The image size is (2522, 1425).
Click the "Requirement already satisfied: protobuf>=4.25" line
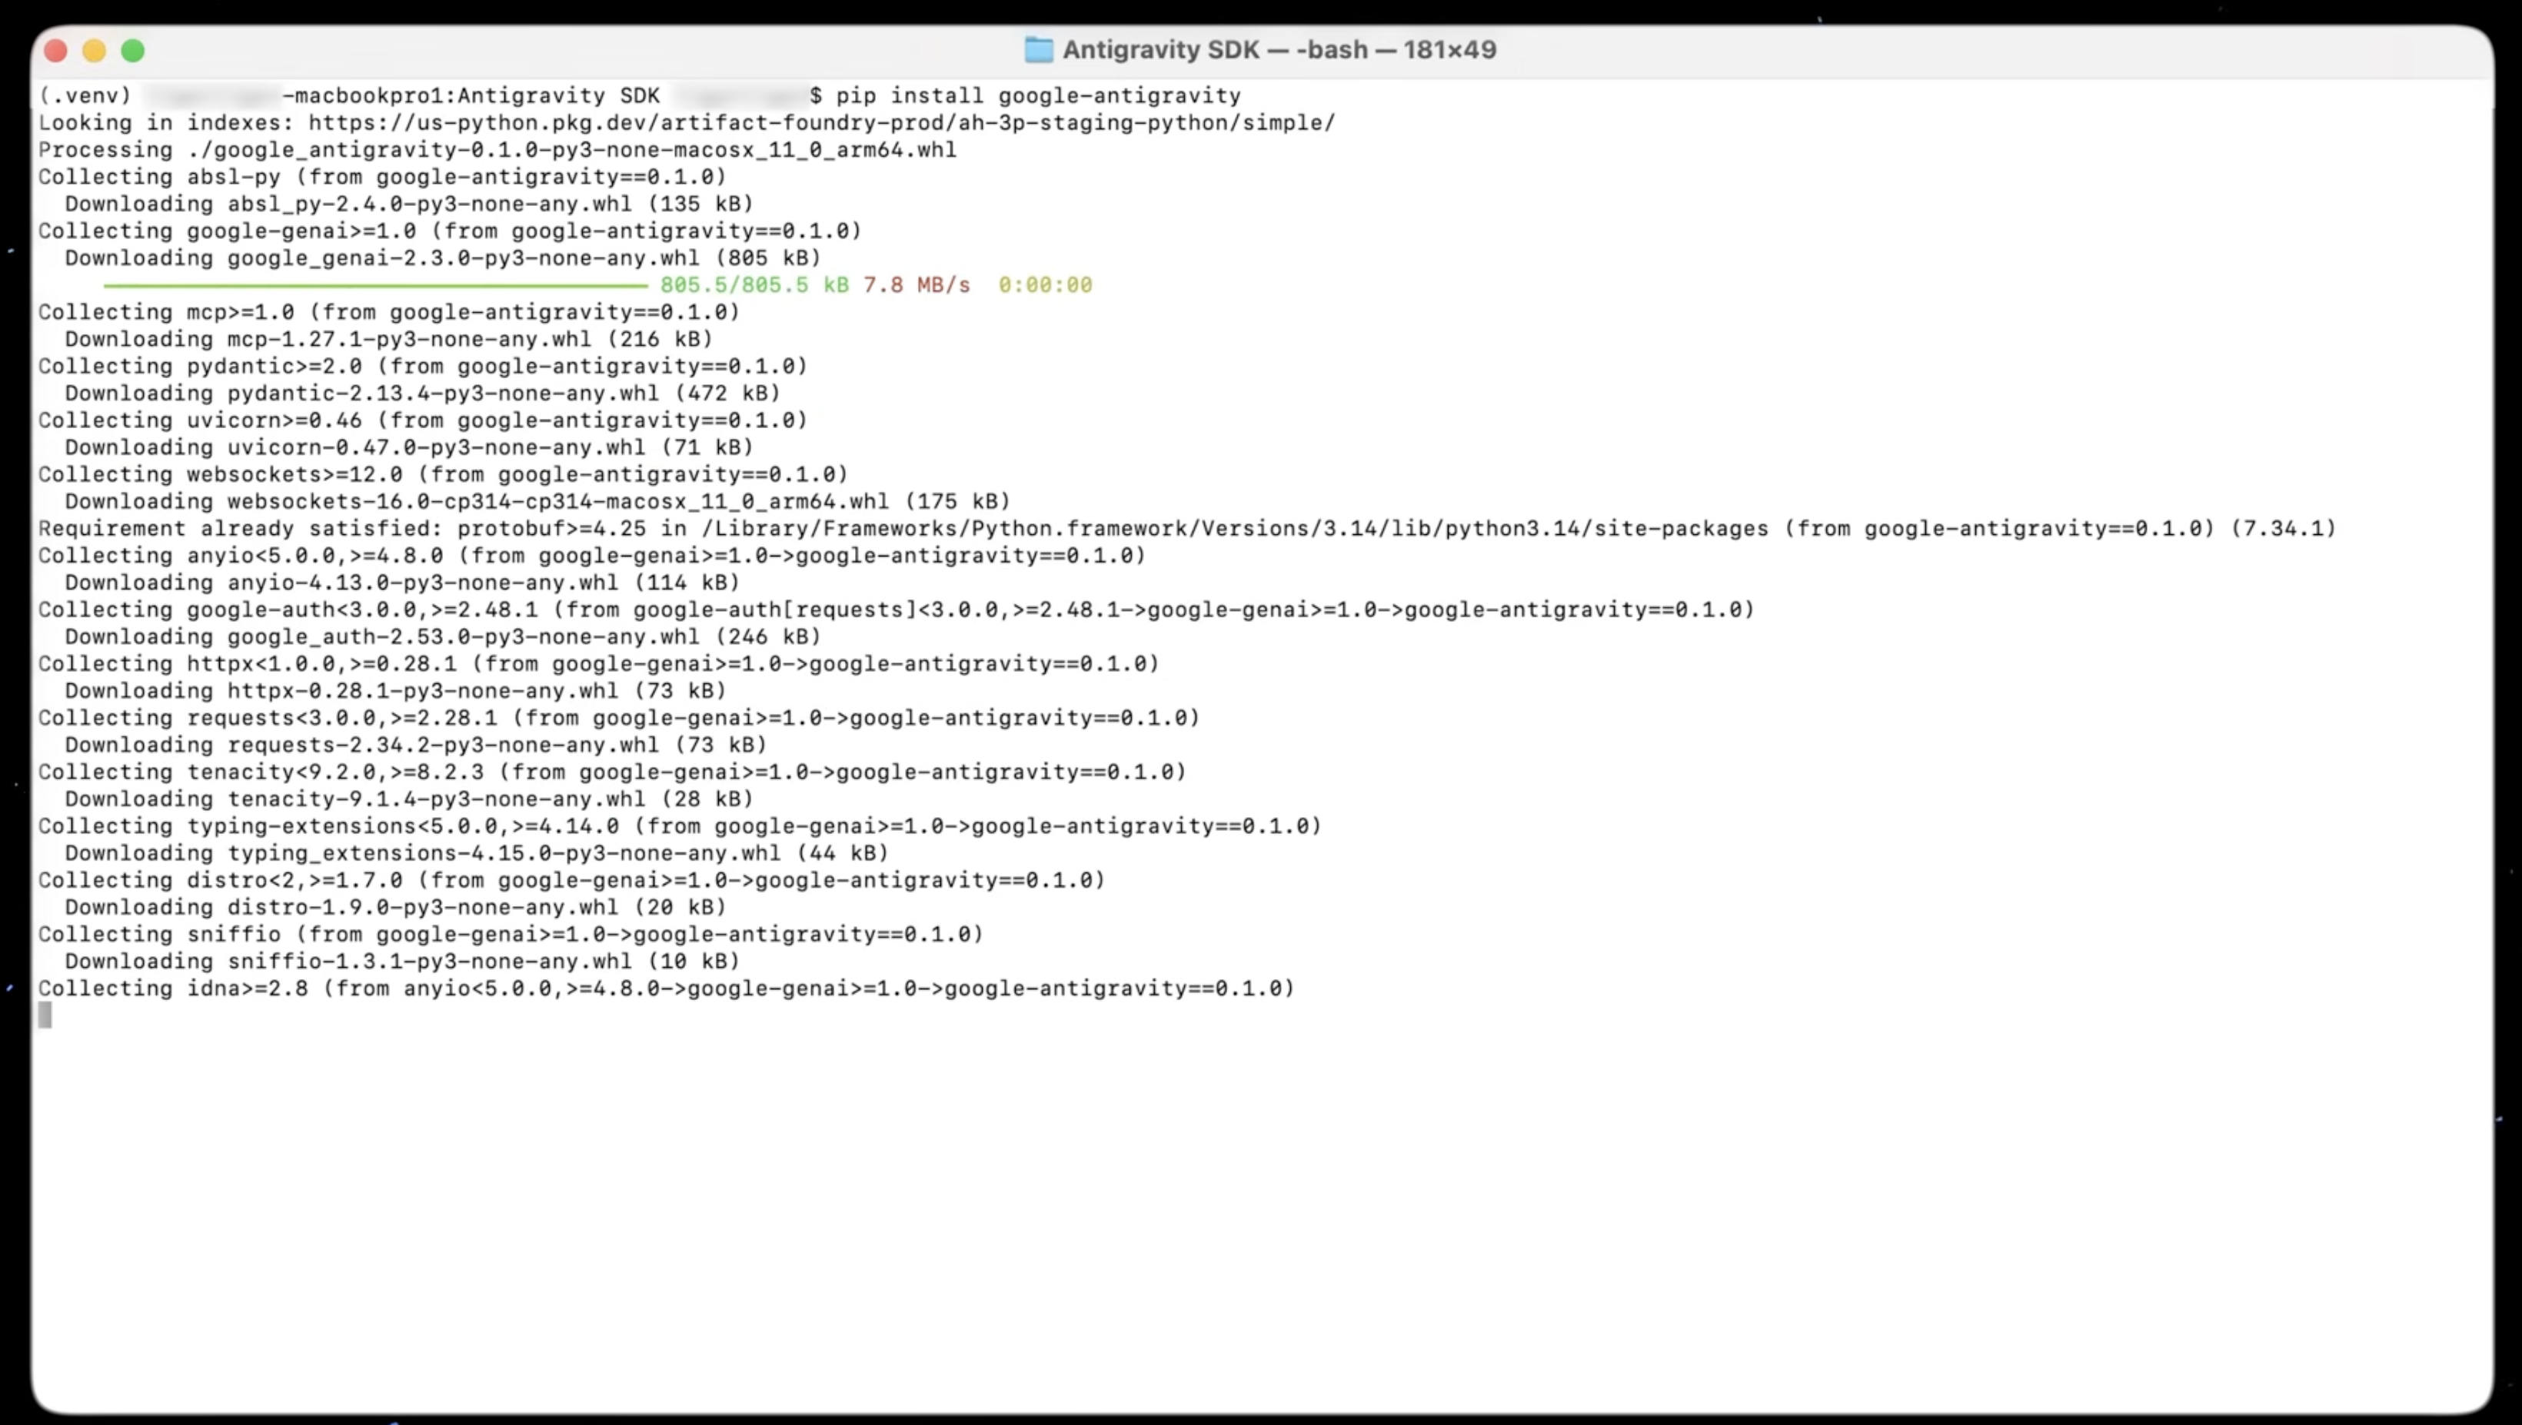[1188, 529]
